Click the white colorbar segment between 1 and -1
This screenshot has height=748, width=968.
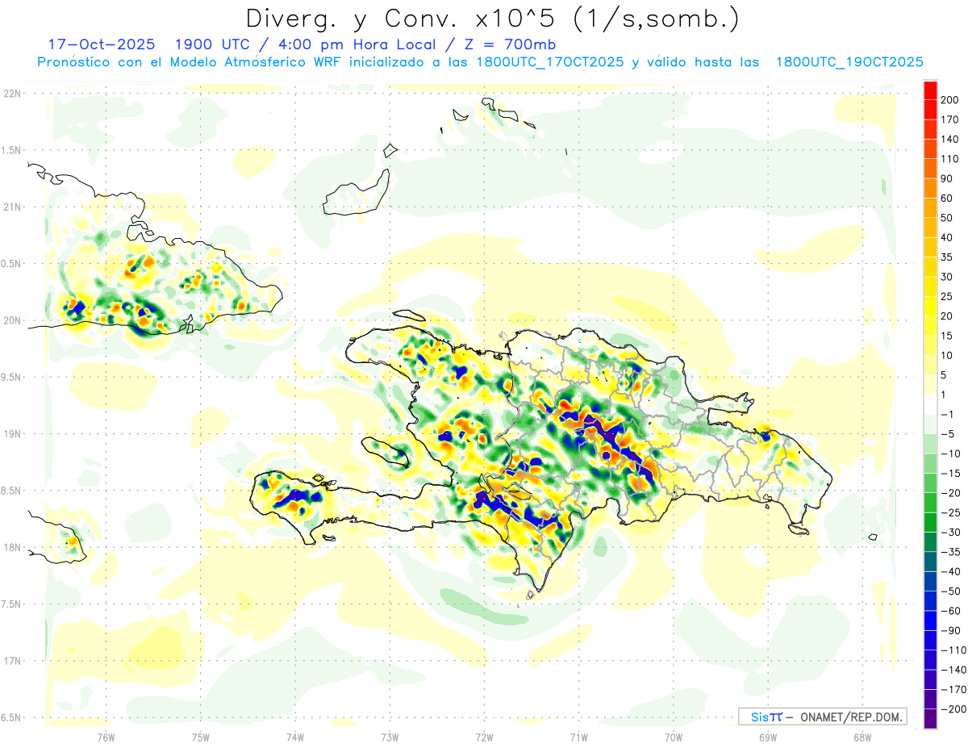point(930,404)
